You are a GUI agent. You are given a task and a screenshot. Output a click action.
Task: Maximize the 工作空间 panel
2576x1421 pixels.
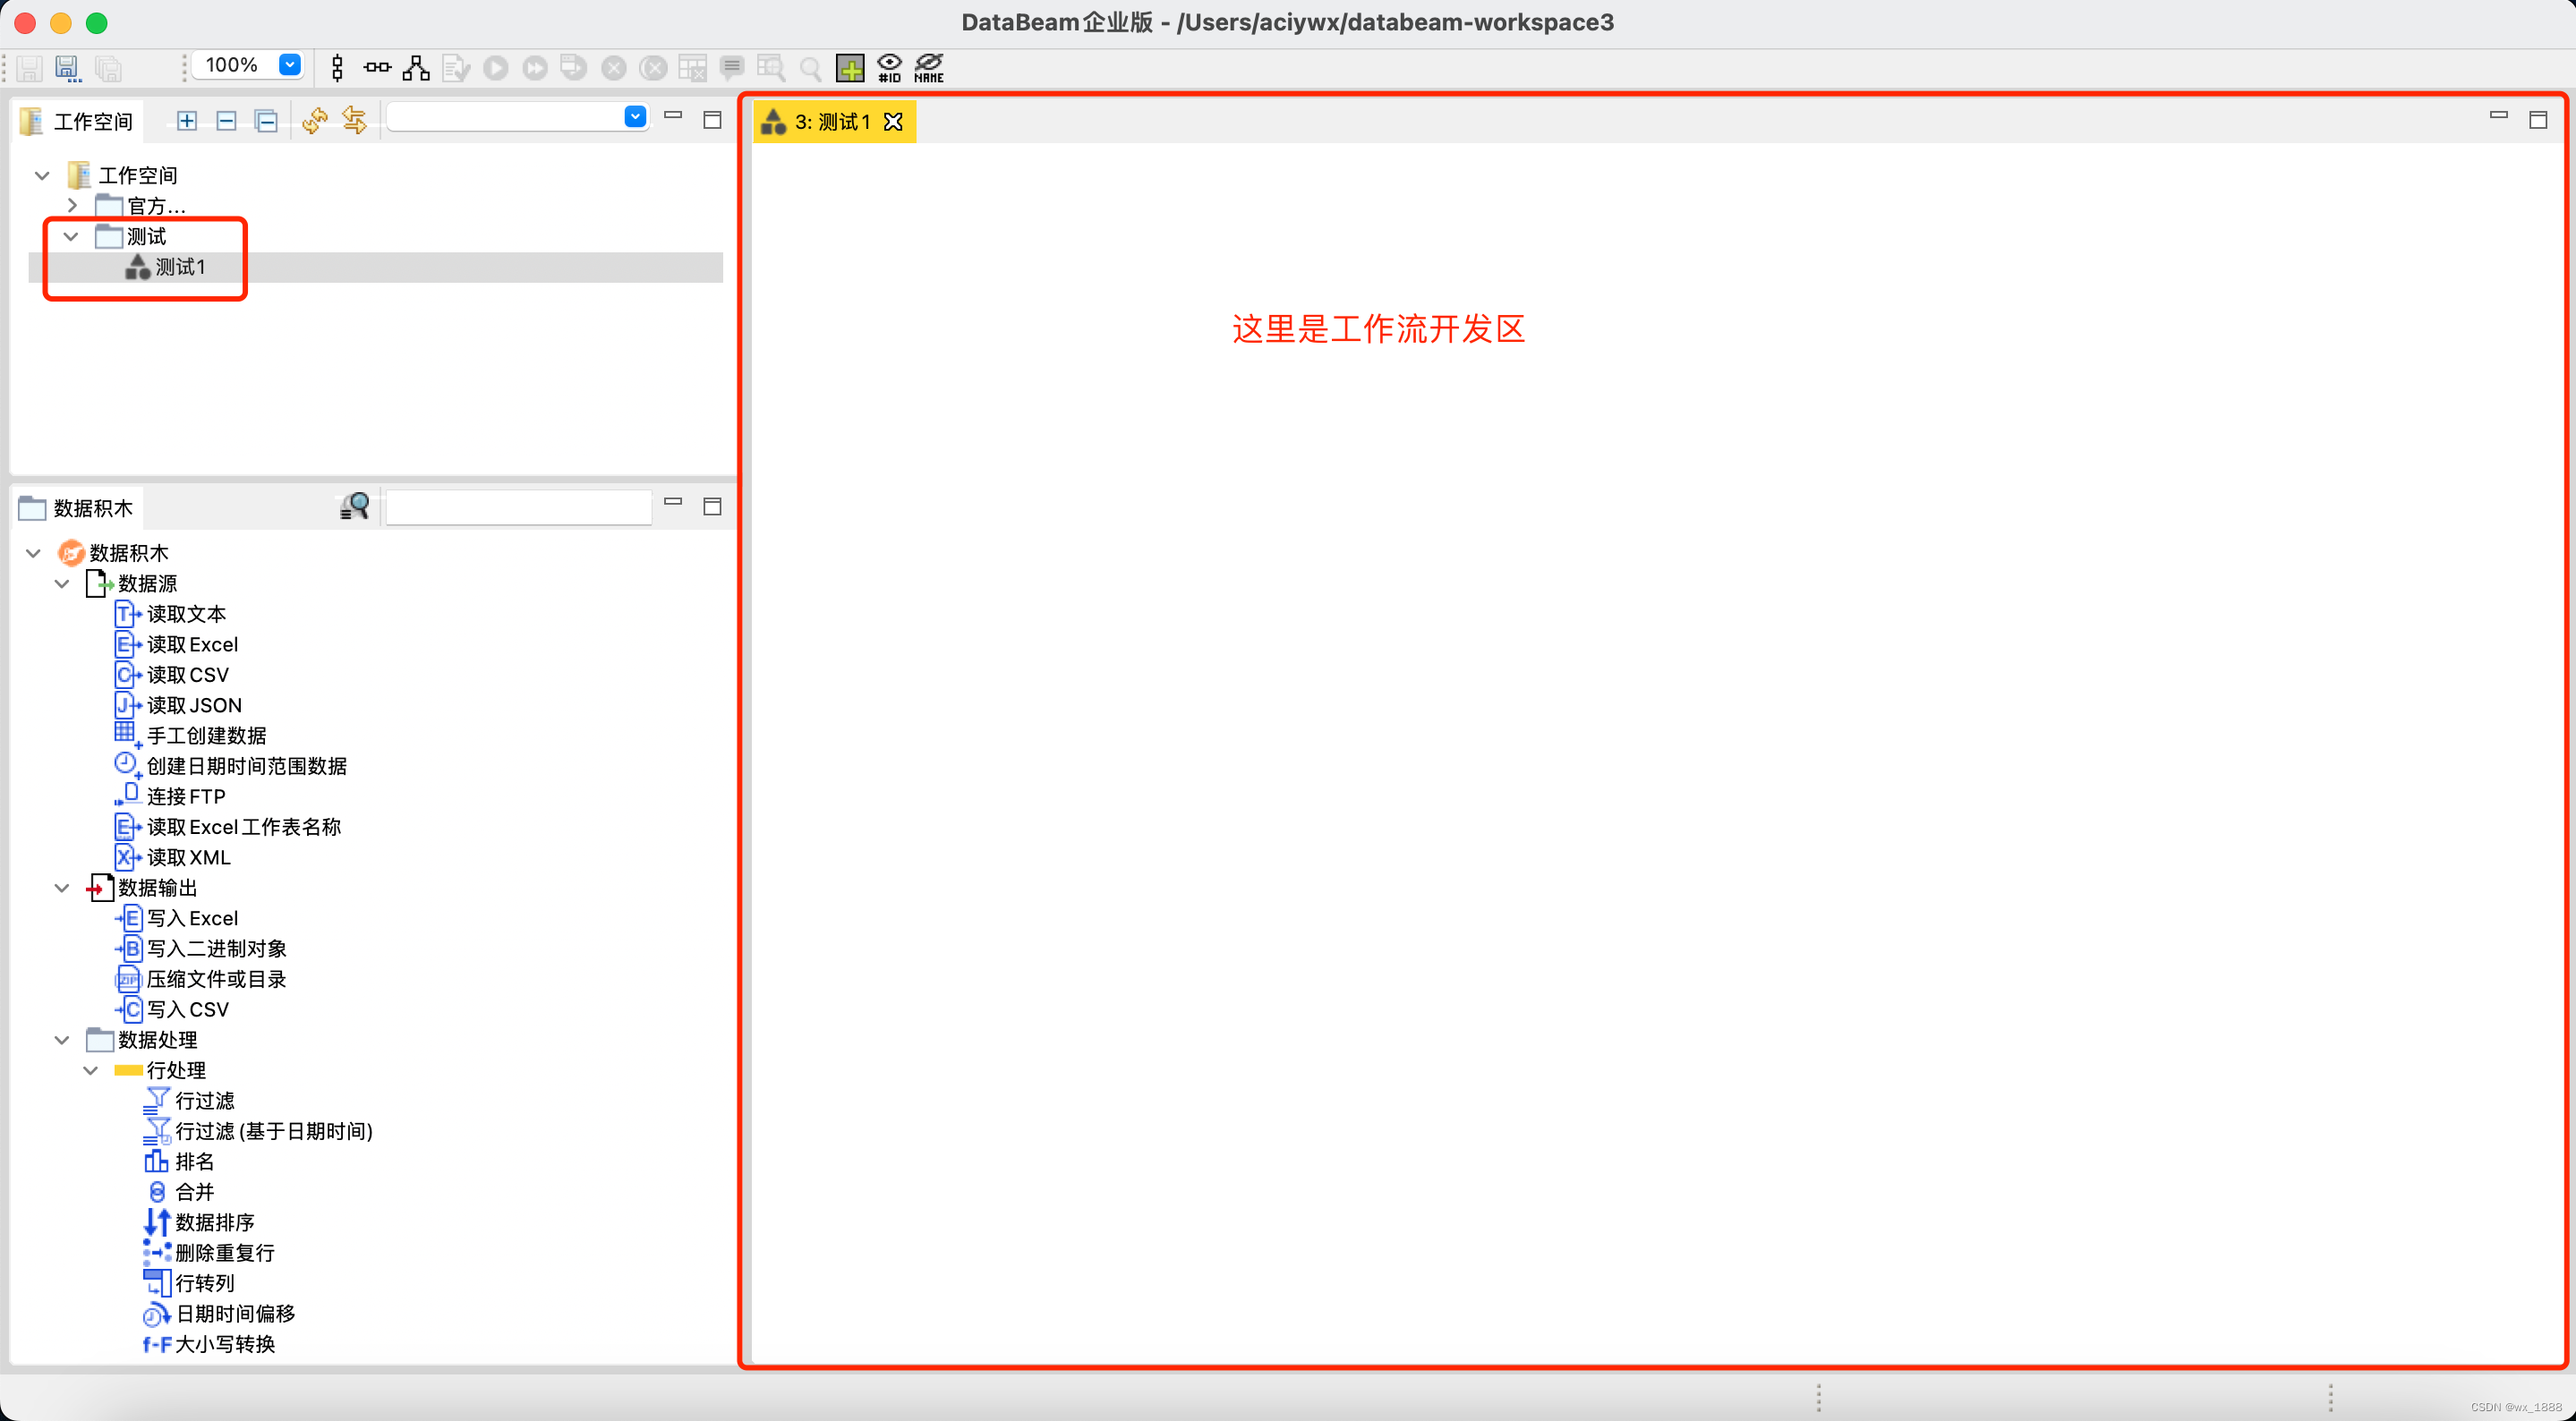(712, 120)
